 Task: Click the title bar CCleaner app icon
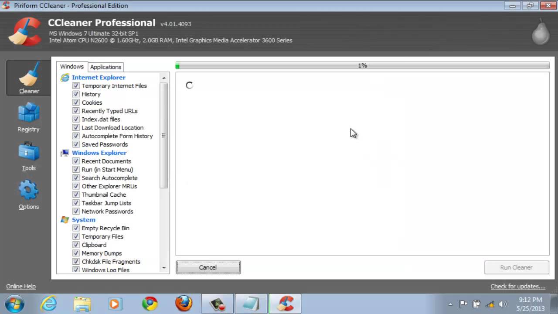pos(6,6)
